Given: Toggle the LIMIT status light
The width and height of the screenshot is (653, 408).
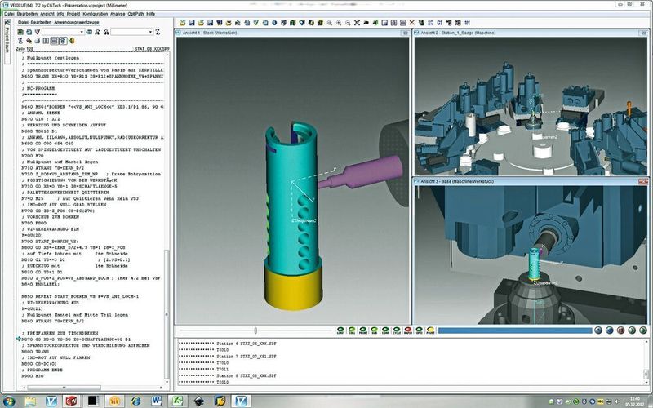Looking at the screenshot, I should coord(340,330).
